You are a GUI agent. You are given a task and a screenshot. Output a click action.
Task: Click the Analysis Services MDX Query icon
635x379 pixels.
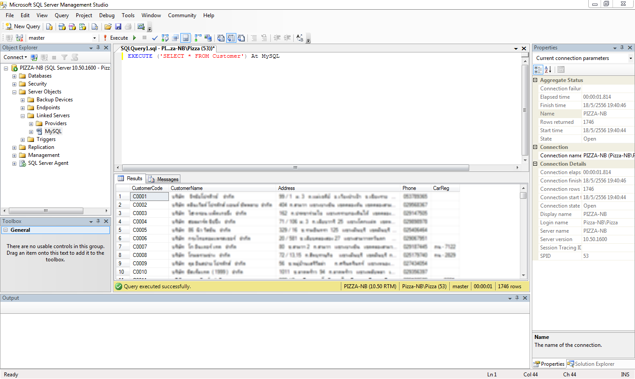pos(62,26)
